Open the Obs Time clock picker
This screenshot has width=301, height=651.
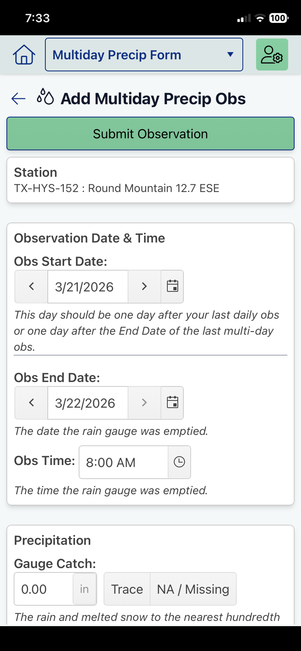179,462
